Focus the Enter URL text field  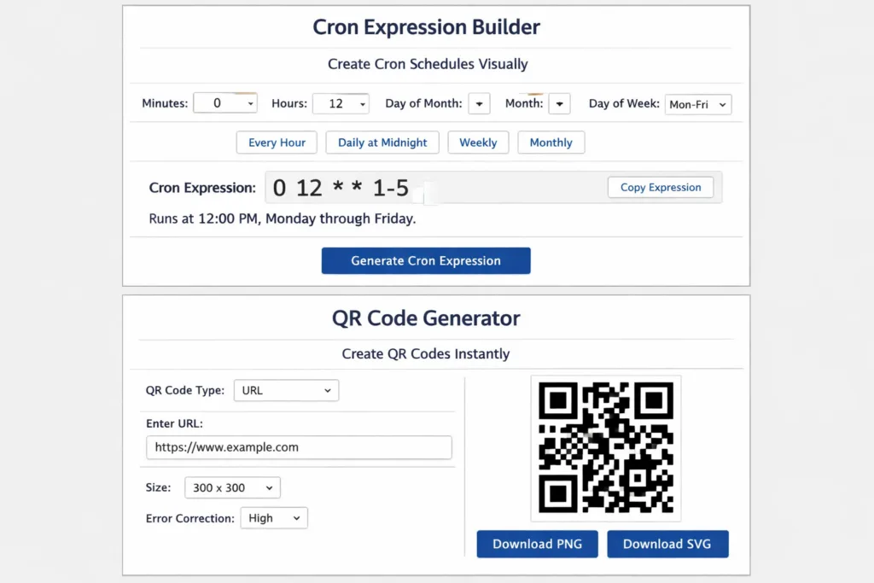(x=299, y=447)
